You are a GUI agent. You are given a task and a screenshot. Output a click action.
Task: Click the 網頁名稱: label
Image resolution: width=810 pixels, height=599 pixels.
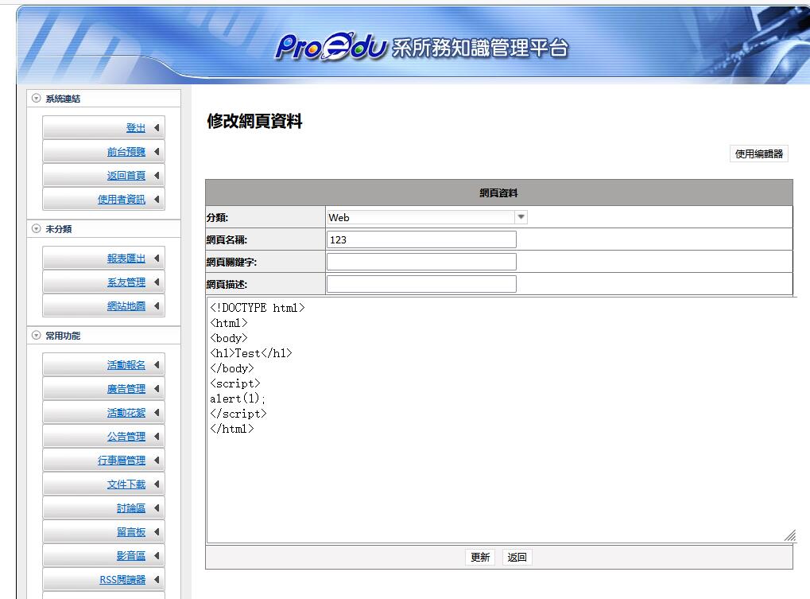coord(227,239)
